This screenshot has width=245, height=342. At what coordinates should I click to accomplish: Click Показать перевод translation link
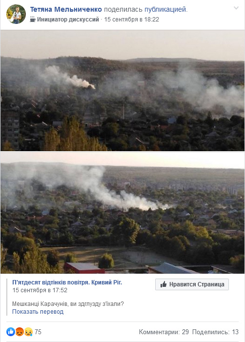coord(38,312)
